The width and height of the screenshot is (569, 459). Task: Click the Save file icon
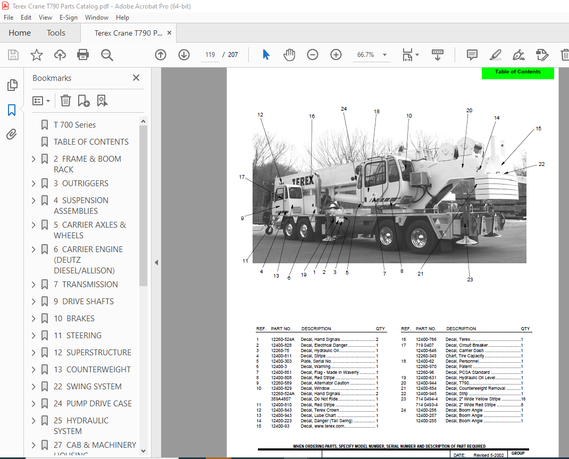tap(13, 55)
